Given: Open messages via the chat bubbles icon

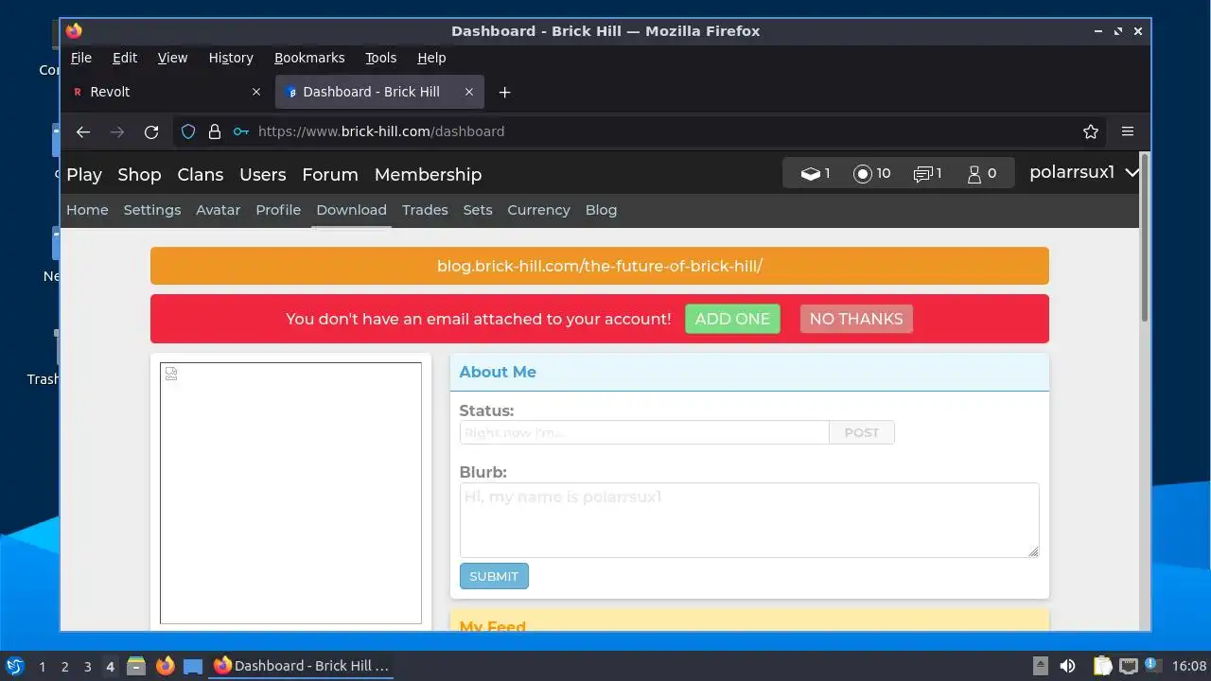Looking at the screenshot, I should [922, 174].
